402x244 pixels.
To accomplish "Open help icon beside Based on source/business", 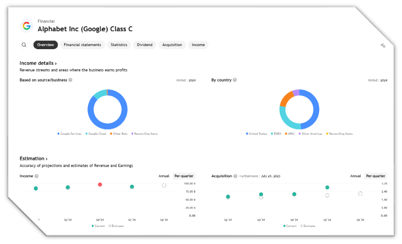I will click(70, 80).
